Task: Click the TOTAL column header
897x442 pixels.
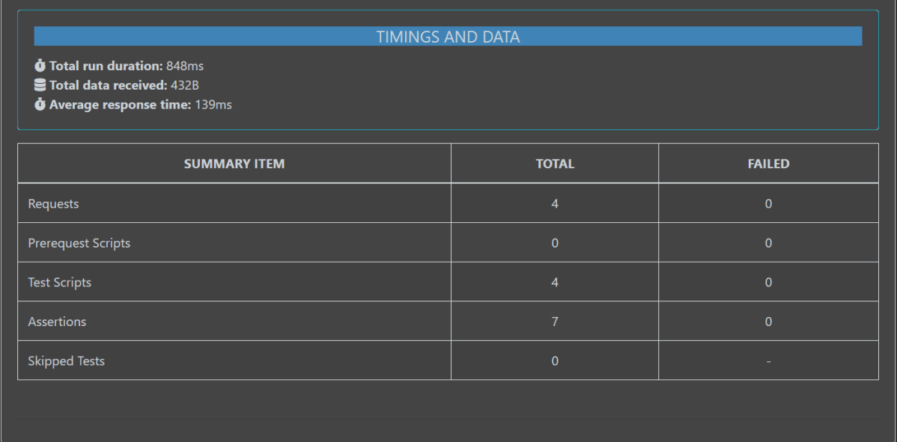Action: coord(555,164)
